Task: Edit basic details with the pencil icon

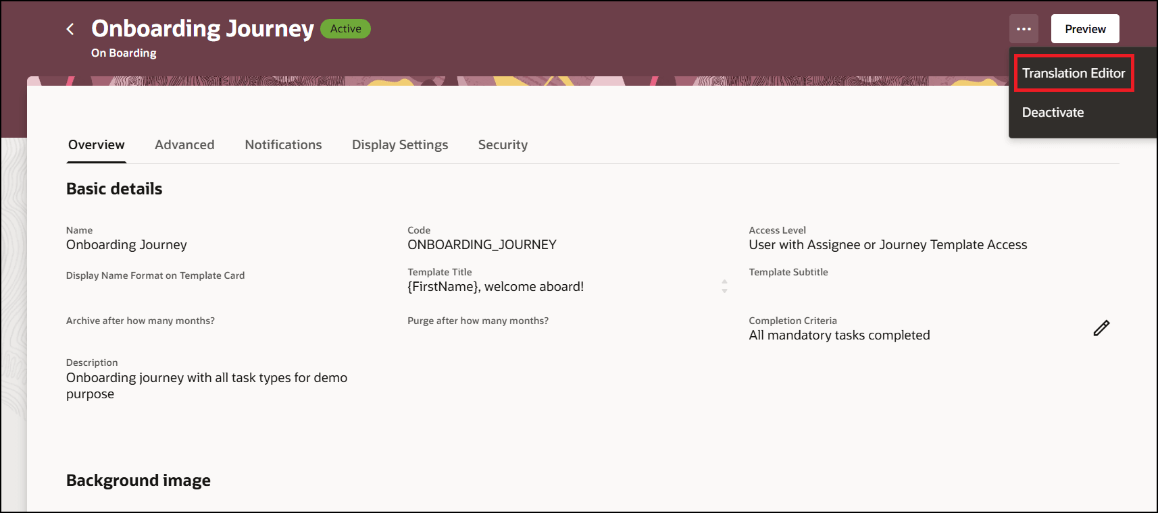Action: [x=1101, y=328]
